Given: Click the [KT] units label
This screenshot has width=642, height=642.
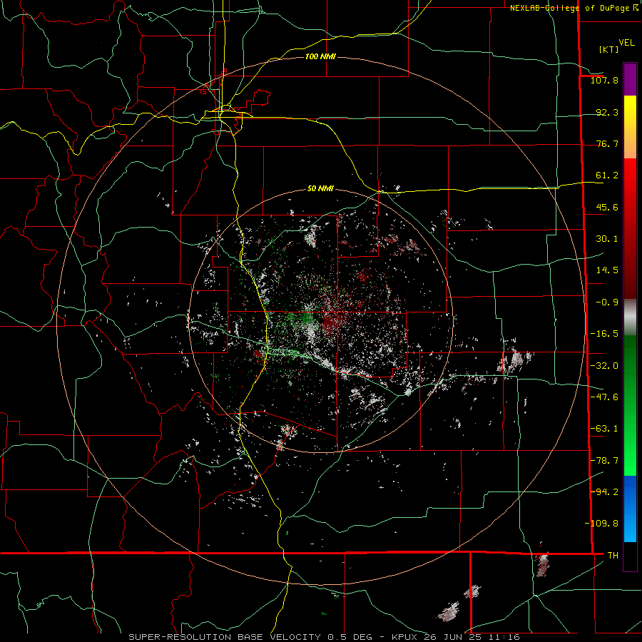Looking at the screenshot, I should 608,49.
